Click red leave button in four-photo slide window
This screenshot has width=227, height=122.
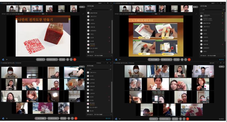[x=189, y=60]
